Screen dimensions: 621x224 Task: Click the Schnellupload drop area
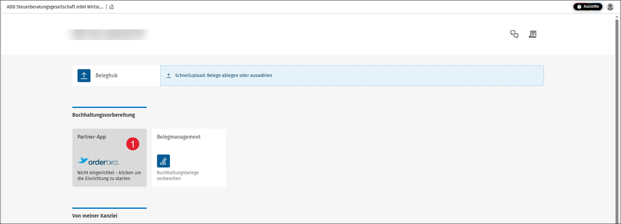[x=352, y=76]
